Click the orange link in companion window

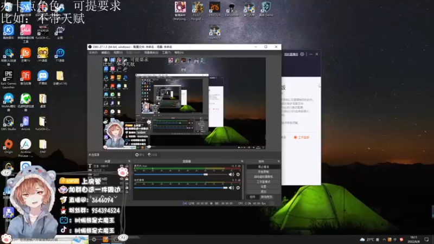(x=302, y=138)
